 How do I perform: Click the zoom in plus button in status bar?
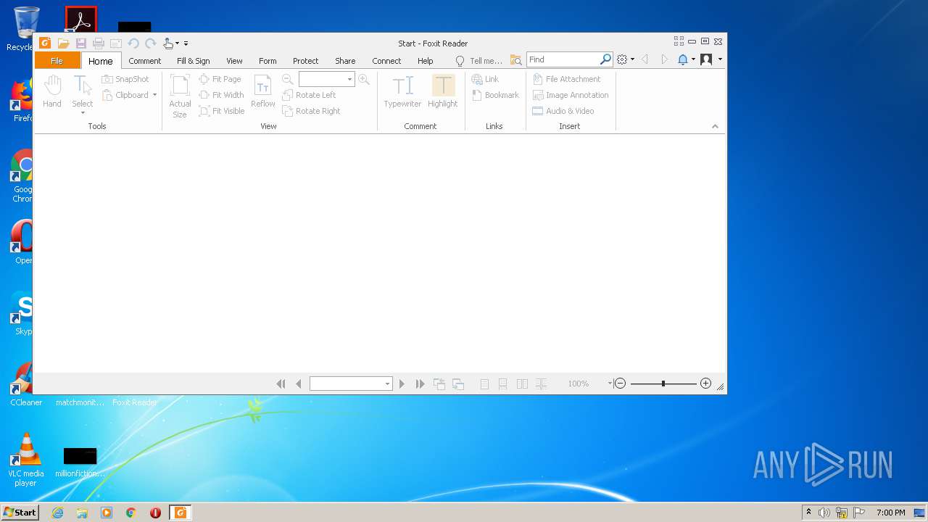point(705,384)
